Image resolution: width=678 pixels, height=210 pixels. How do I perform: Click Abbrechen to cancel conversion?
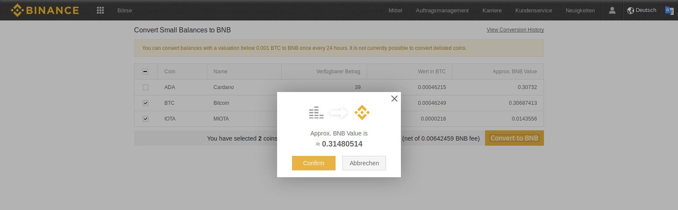pos(364,163)
